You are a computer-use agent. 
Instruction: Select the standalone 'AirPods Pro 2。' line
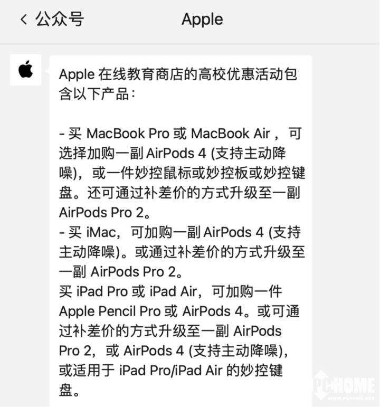(104, 212)
